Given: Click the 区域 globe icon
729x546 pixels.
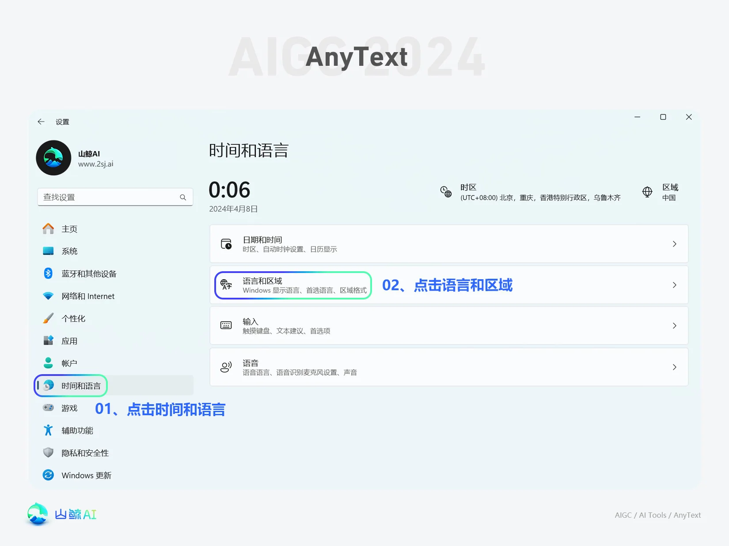Looking at the screenshot, I should [x=647, y=192].
